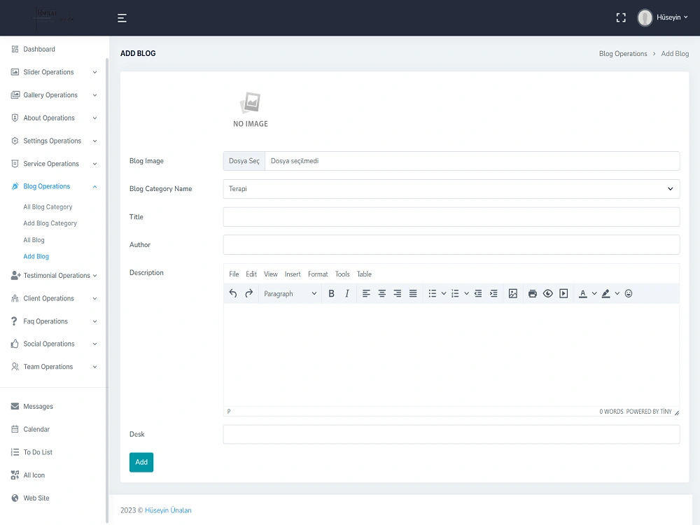Expand Faq Operations sidebar section
Viewport: 700px width, 525px height.
(54, 321)
